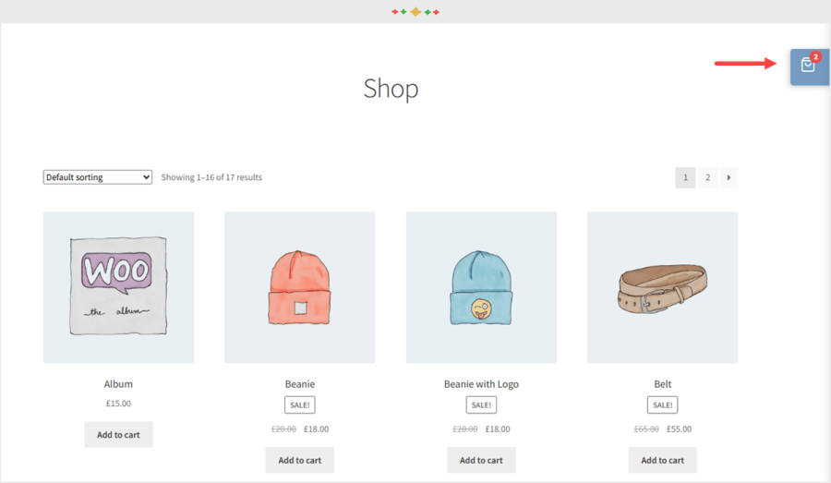Viewport: 831px width, 483px height.
Task: Click the SALE! badge under Beanie with Logo
Action: (481, 405)
